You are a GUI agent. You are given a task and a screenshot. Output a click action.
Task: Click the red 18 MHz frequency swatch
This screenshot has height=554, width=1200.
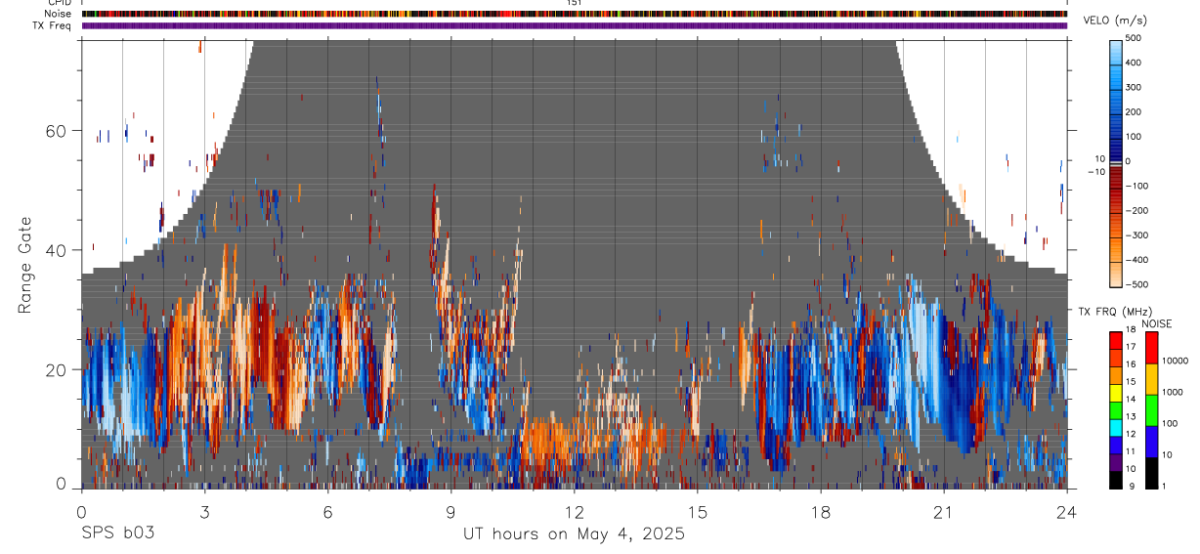pyautogui.click(x=1116, y=339)
